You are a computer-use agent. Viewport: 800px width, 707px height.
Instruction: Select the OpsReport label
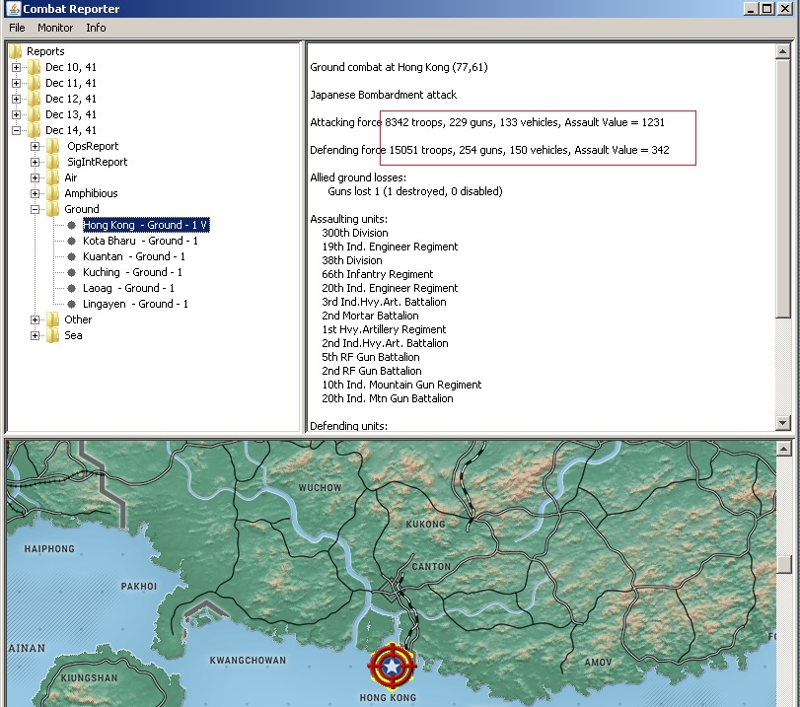point(93,146)
